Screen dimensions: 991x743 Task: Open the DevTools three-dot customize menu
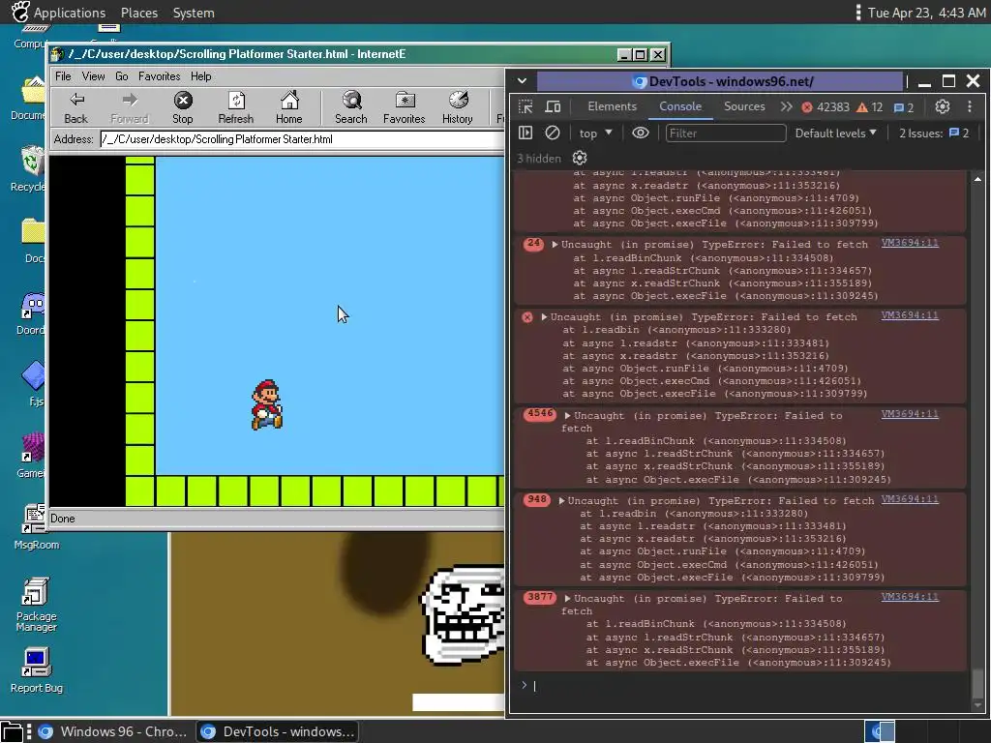point(970,106)
